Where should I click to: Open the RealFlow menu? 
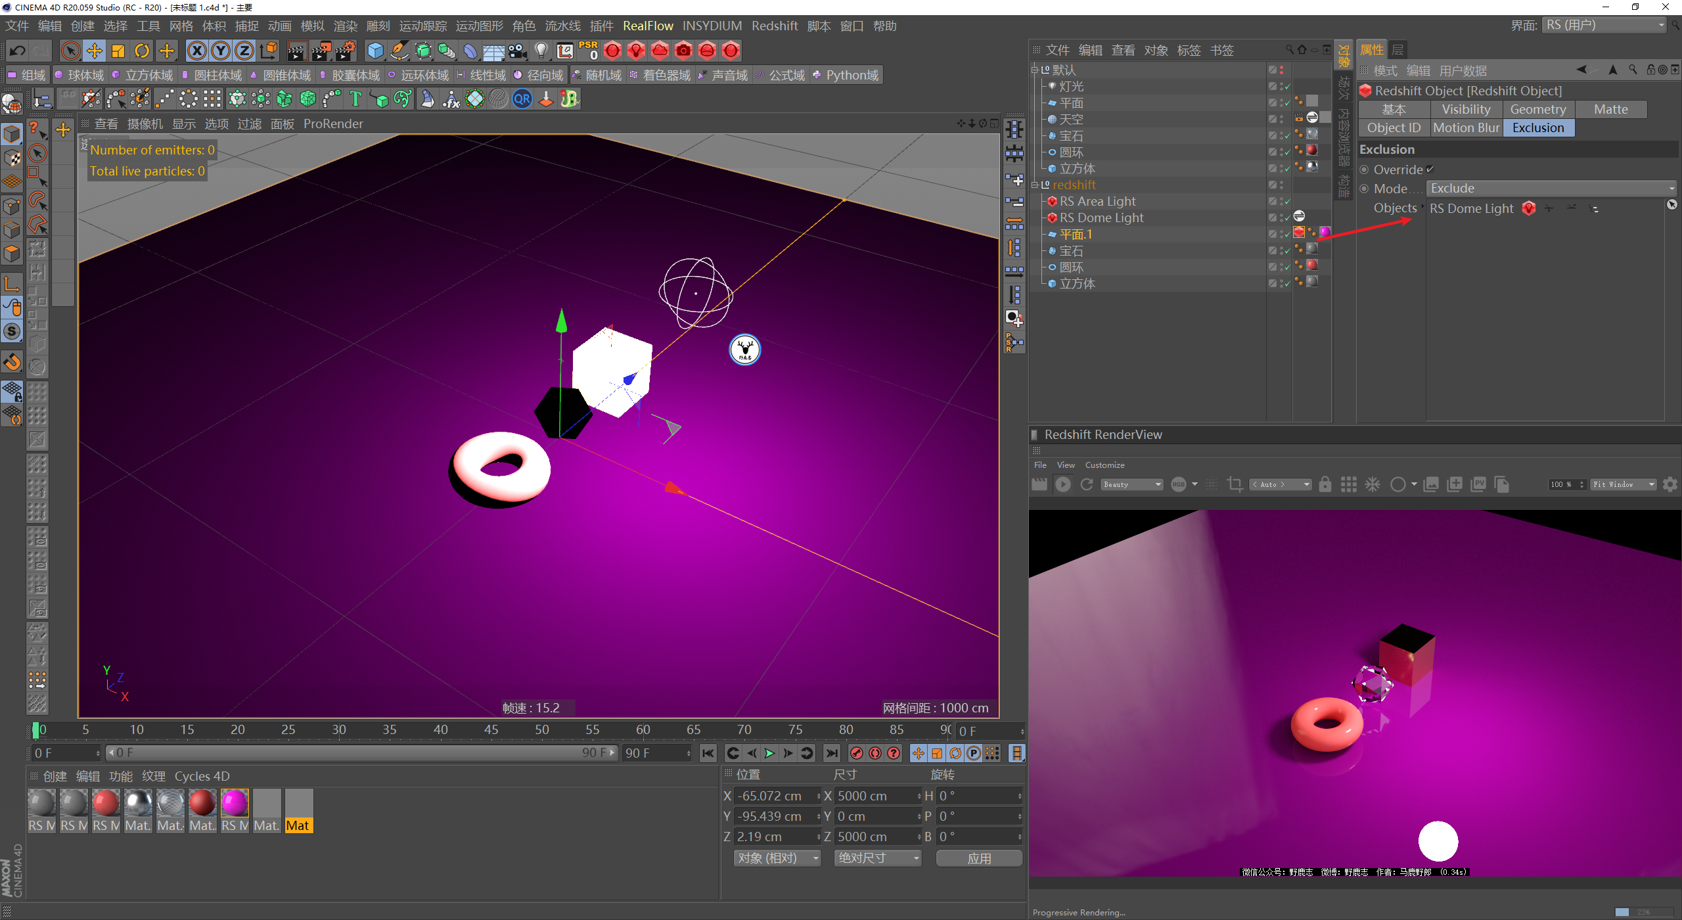point(647,26)
